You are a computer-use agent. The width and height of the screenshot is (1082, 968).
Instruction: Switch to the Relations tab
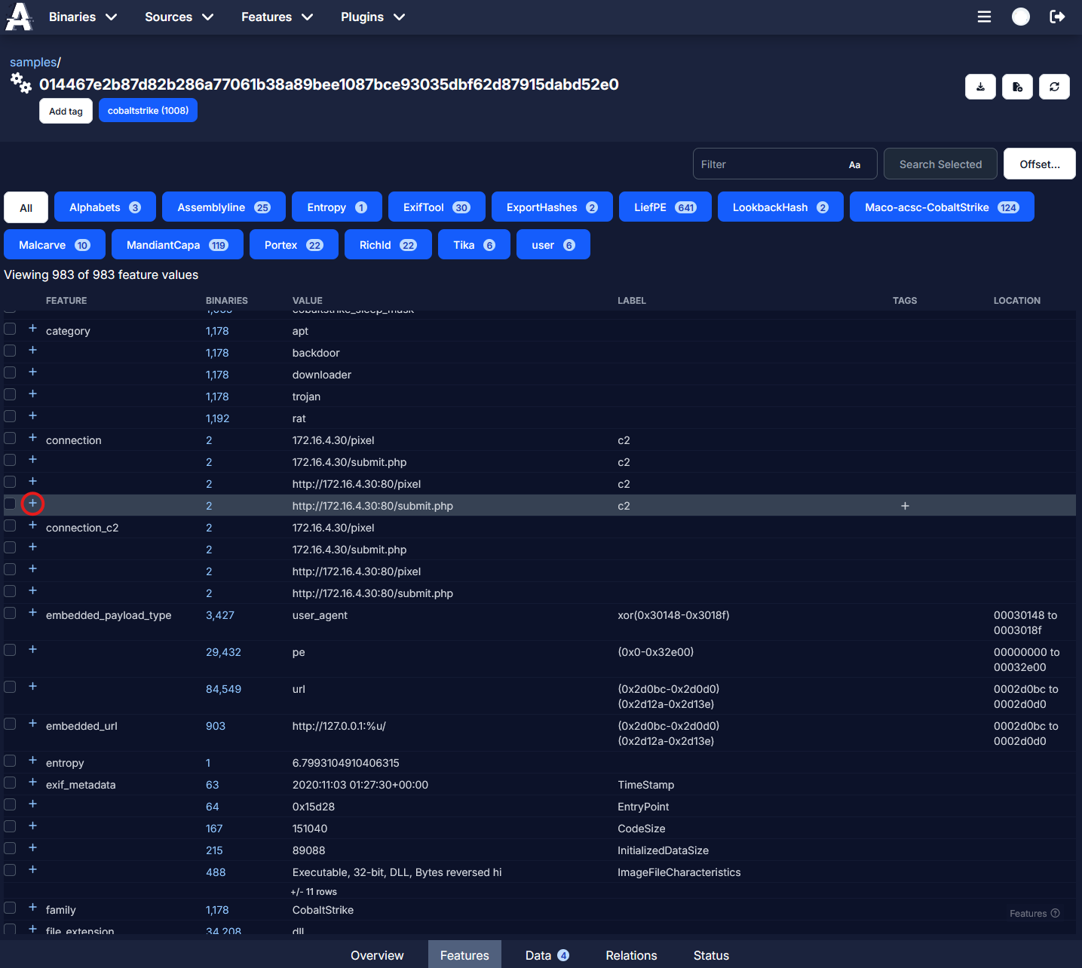click(631, 955)
